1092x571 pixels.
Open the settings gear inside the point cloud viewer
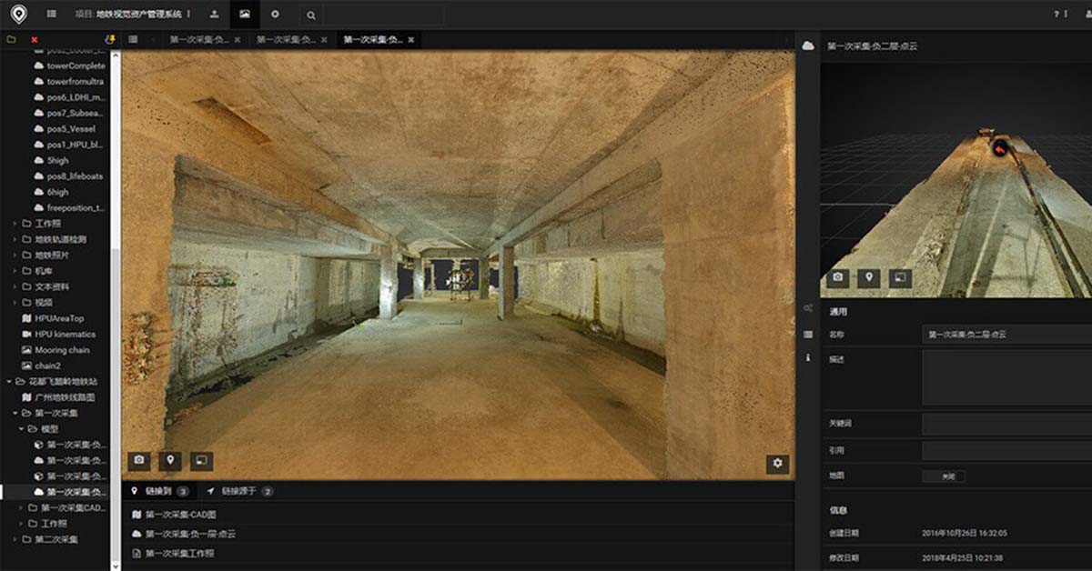[778, 464]
